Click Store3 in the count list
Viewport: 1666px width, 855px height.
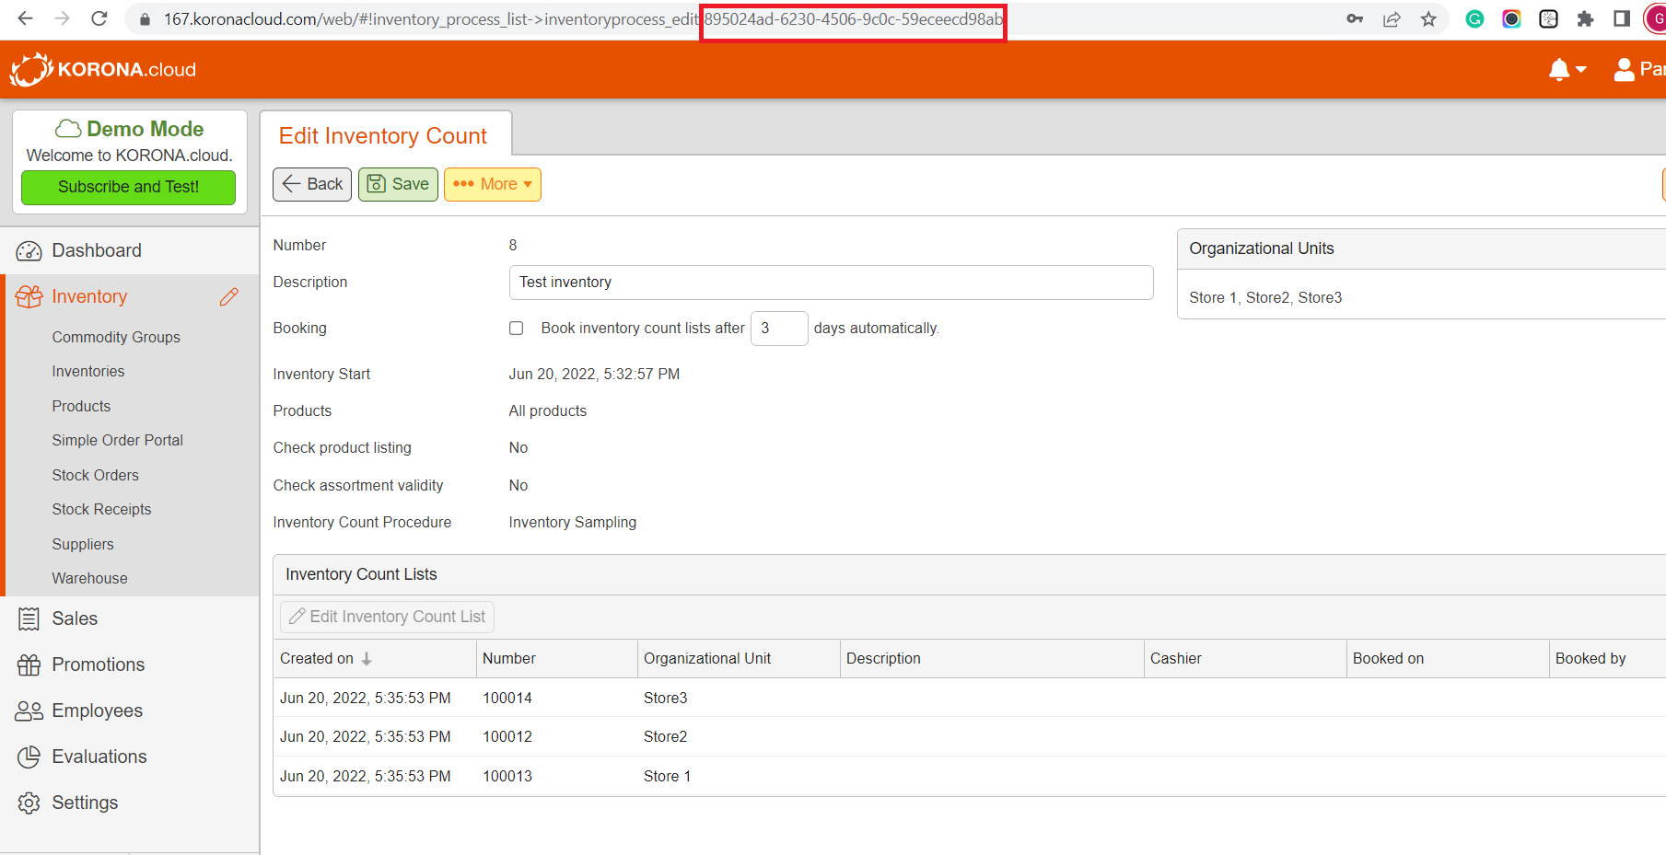666,698
